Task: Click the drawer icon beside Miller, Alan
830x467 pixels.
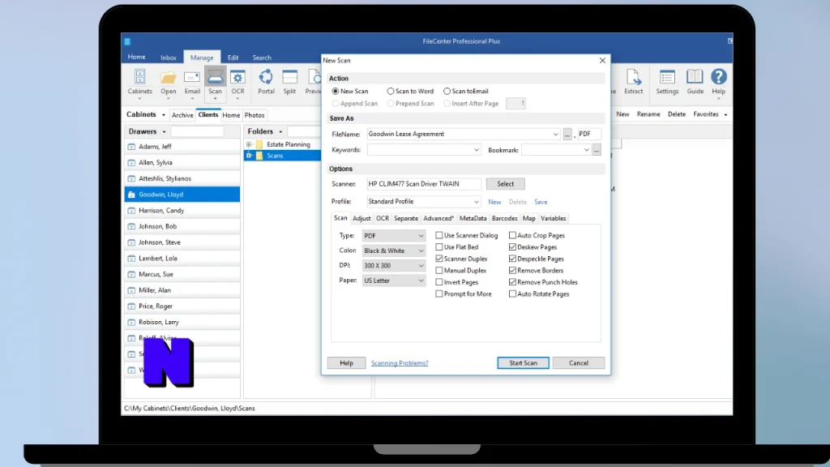Action: 131,290
